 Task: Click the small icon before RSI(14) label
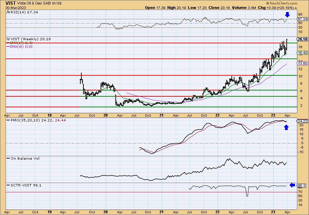[8, 12]
